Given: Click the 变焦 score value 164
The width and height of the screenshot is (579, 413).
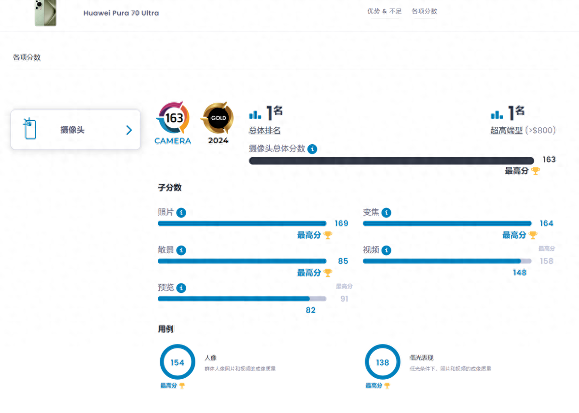Looking at the screenshot, I should click(547, 223).
